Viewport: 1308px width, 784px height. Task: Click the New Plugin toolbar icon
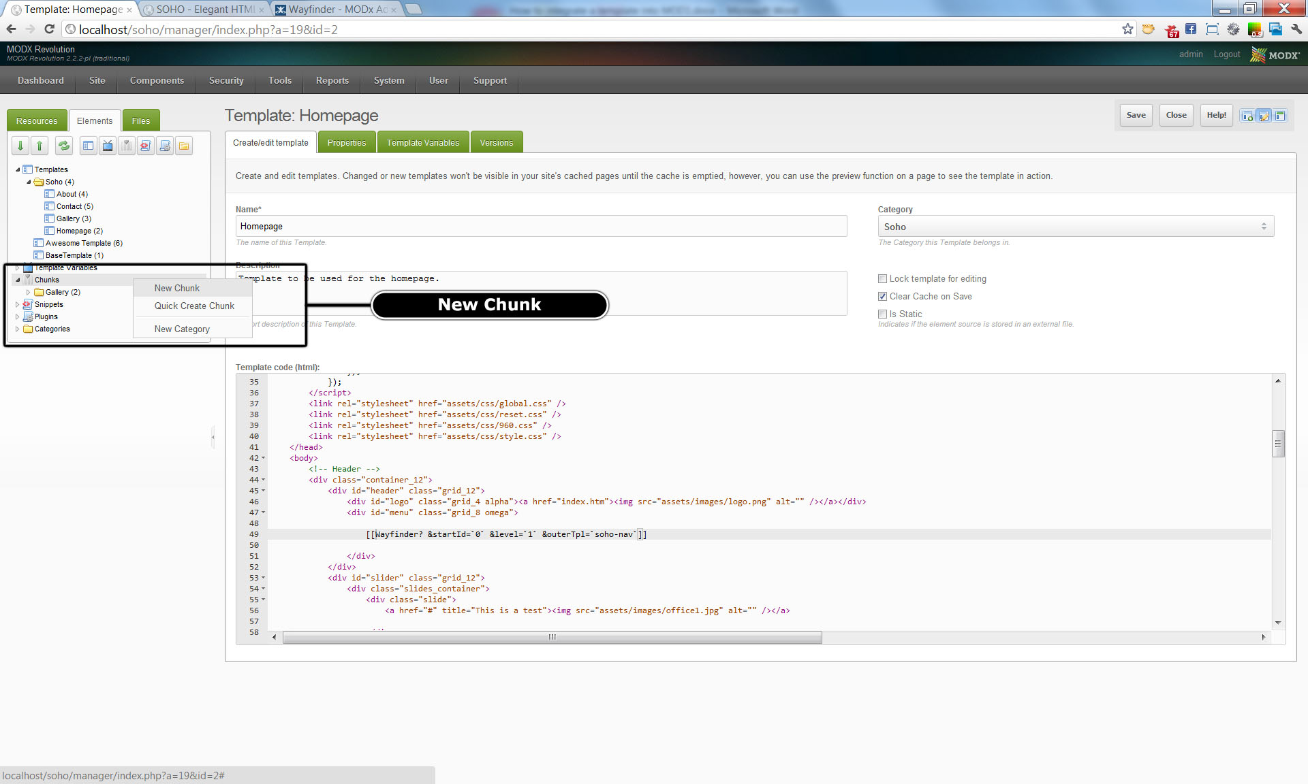click(165, 146)
